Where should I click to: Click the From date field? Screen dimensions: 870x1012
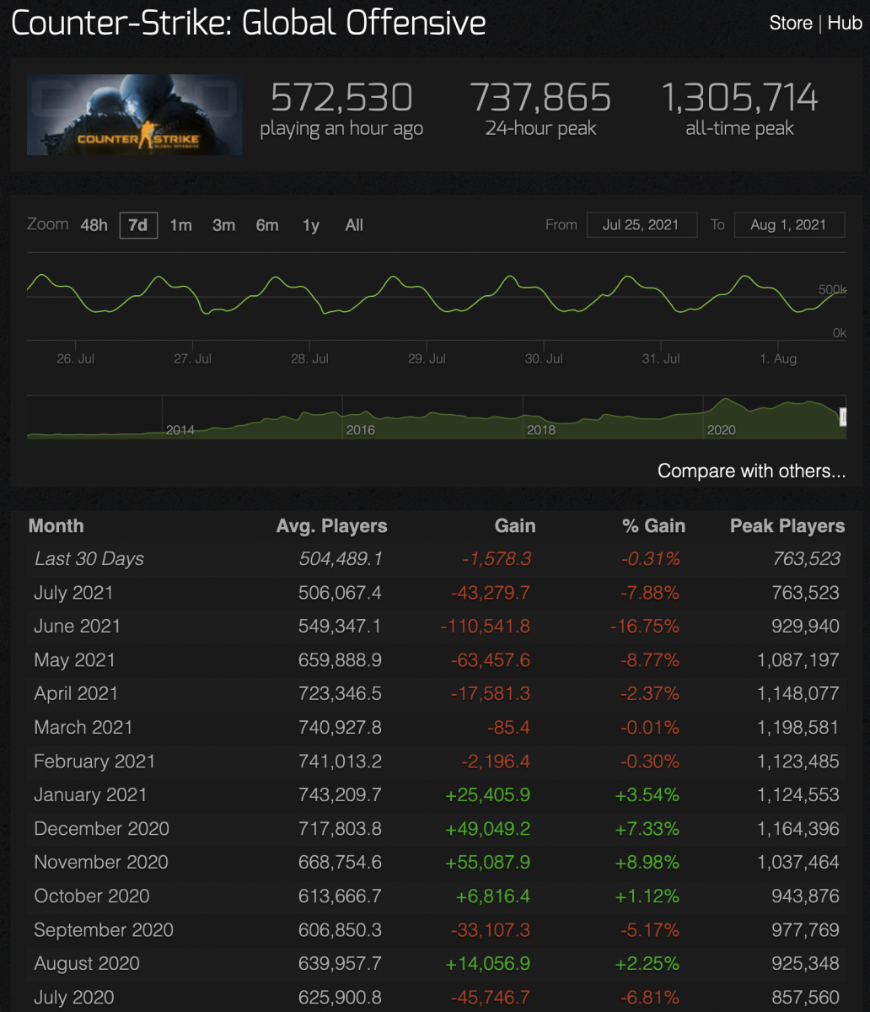pos(641,225)
